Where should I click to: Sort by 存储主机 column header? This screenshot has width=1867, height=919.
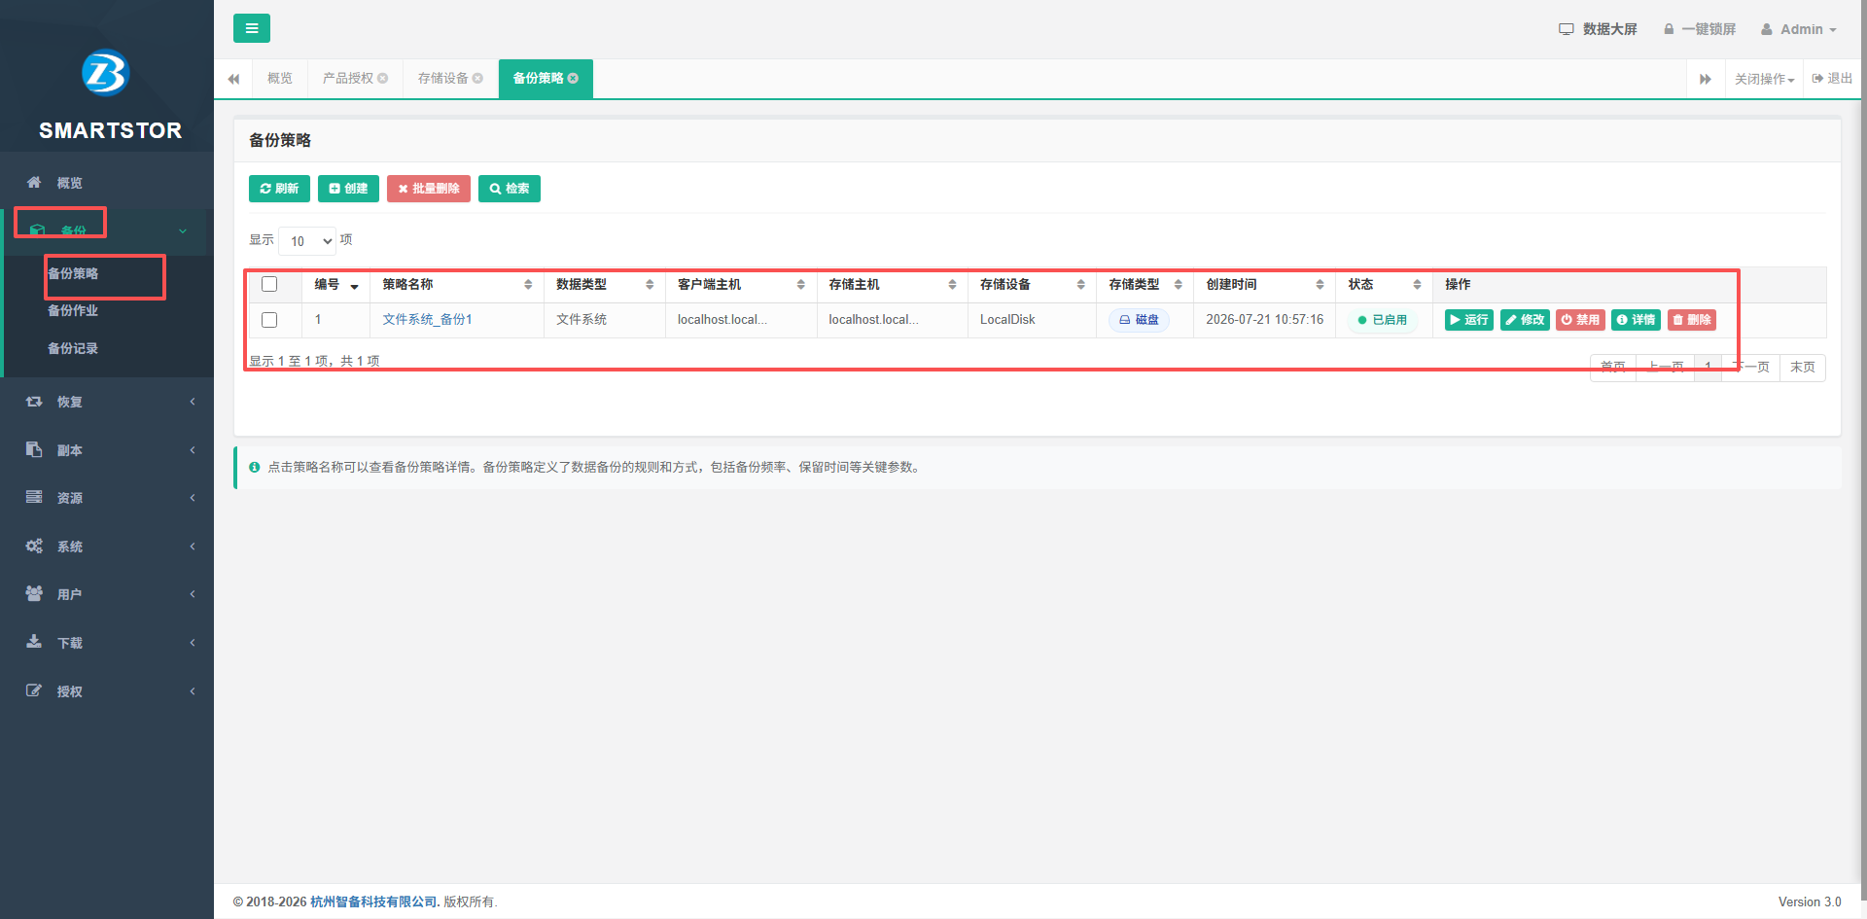[893, 284]
